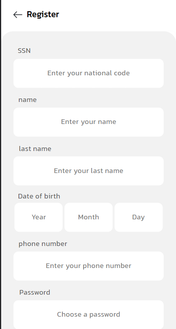Click the 'Date of birth' label
The height and width of the screenshot is (329, 176).
(x=39, y=196)
